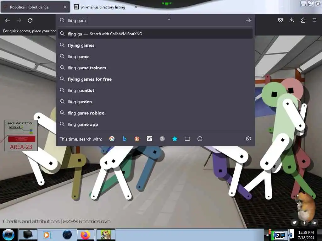Click the Go arrow in address bar
The height and width of the screenshot is (241, 322).
coord(248,20)
